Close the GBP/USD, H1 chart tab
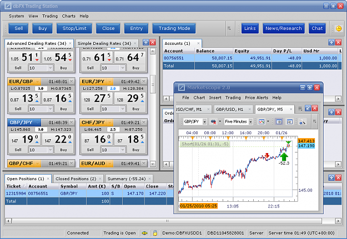This screenshot has width=347, height=239. coord(249,109)
